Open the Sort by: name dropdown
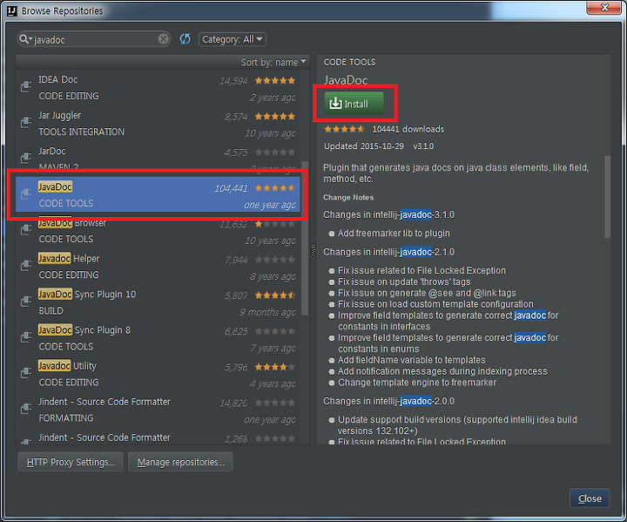Screen dimensions: 627x522 pyautogui.click(x=273, y=62)
